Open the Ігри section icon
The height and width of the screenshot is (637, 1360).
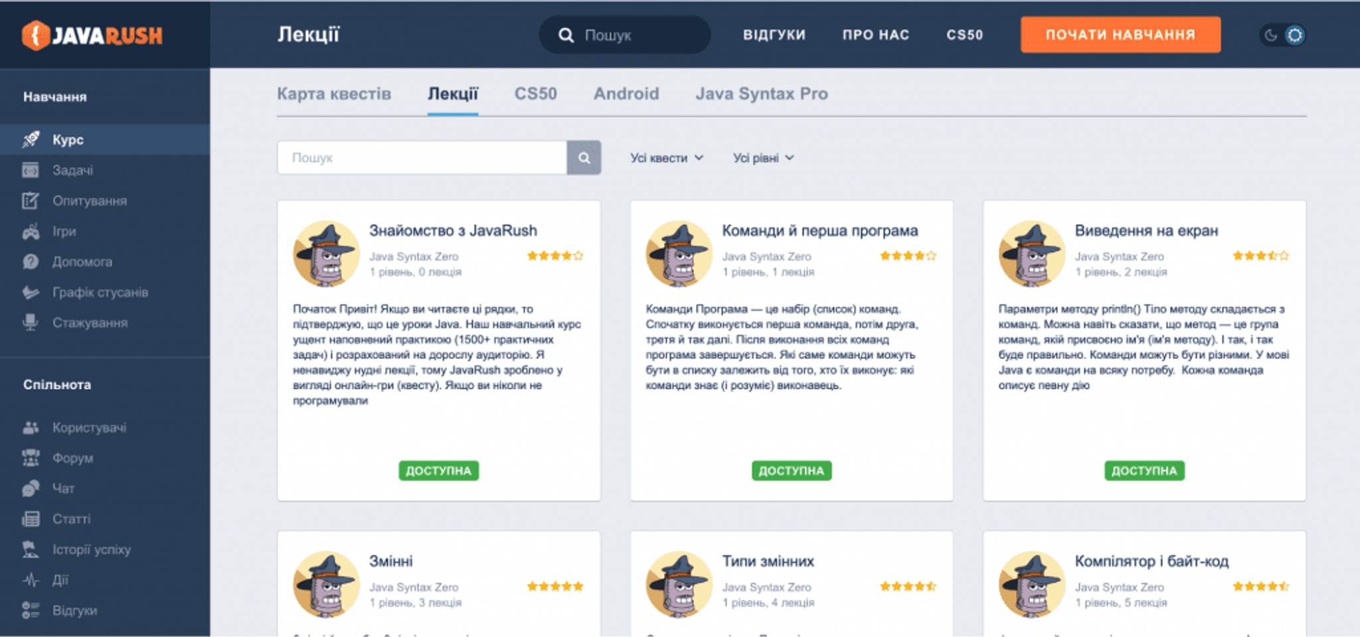point(31,232)
